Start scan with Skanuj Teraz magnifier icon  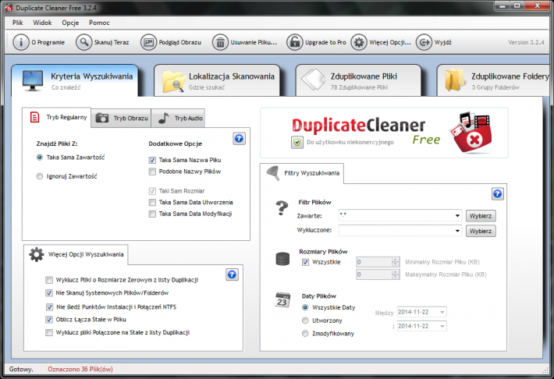83,42
